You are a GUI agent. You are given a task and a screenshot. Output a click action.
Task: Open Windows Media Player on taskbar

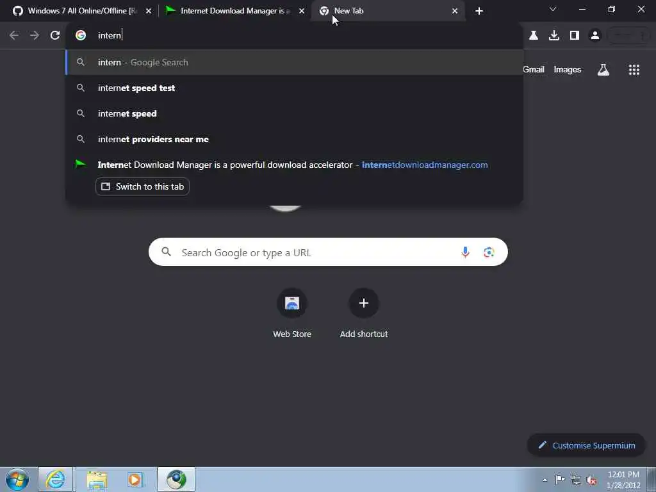pos(135,479)
